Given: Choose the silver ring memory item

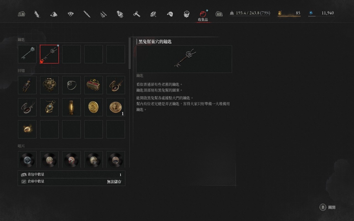Looking at the screenshot, I should point(71,85).
